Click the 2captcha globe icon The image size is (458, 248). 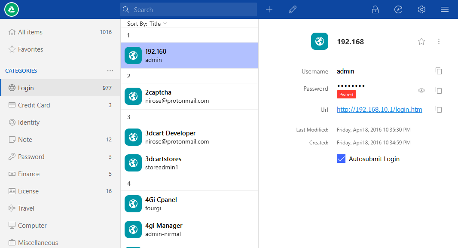[x=133, y=96]
